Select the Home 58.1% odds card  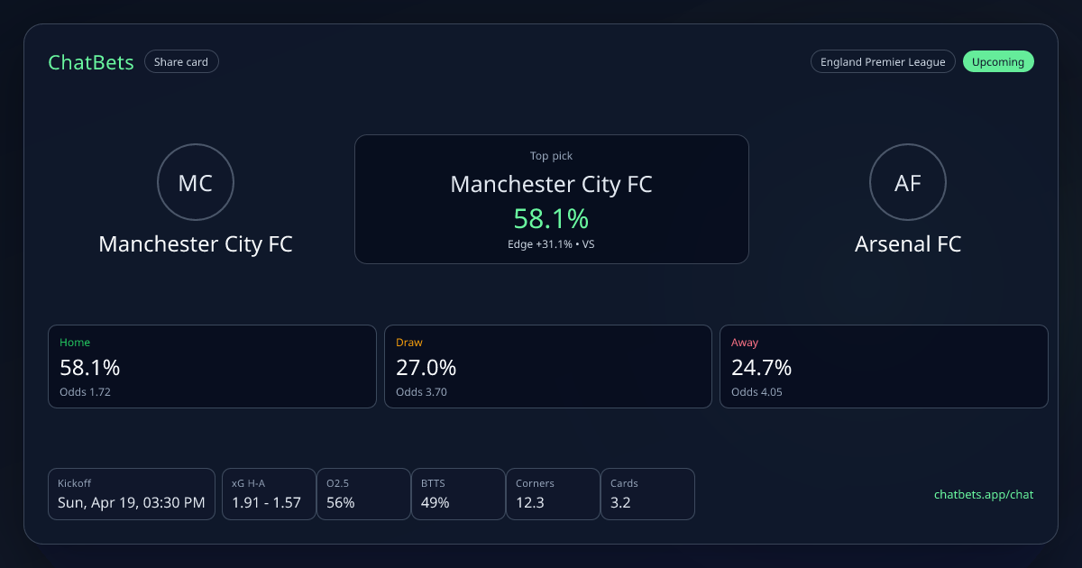click(x=212, y=366)
